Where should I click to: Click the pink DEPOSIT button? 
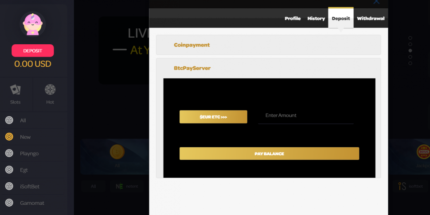click(x=32, y=50)
